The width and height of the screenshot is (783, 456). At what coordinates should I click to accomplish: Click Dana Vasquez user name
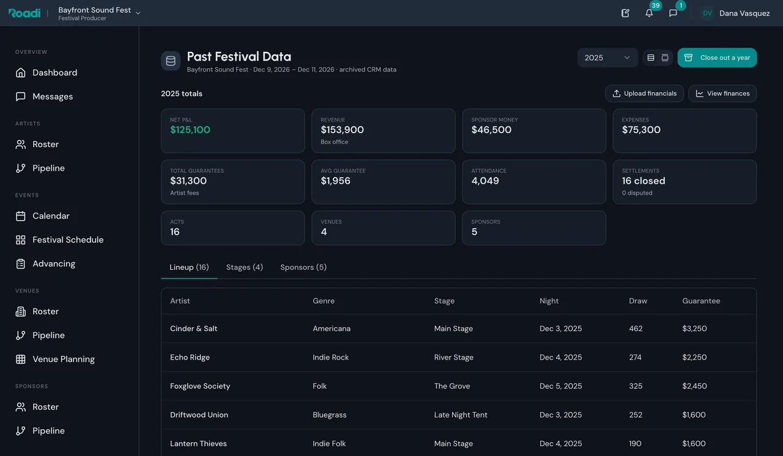pos(744,13)
